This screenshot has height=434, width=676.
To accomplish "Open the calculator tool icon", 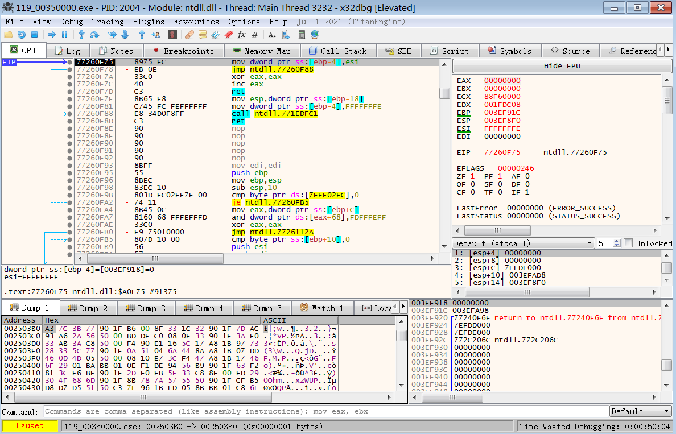I will [x=302, y=35].
